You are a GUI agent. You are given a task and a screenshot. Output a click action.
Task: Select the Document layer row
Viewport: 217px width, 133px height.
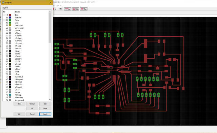click(x=26, y=100)
